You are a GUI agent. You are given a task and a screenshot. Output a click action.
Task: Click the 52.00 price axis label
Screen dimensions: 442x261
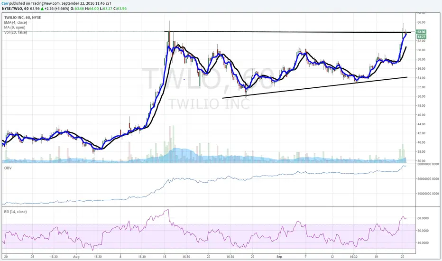(421, 87)
